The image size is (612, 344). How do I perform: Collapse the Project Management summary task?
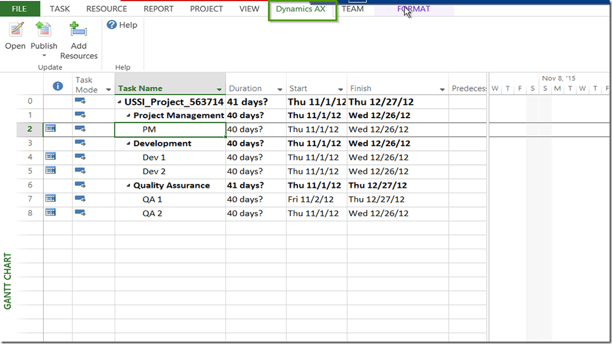[128, 116]
